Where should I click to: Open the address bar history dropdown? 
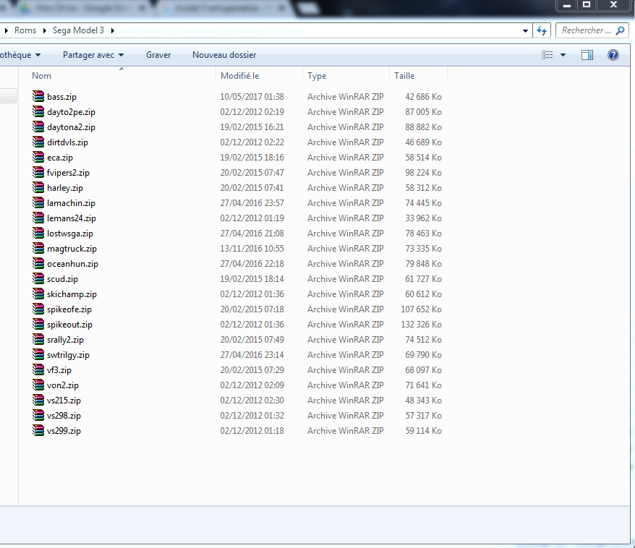tap(525, 31)
